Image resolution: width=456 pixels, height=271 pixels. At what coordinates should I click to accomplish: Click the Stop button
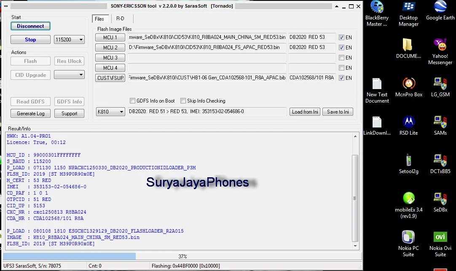coord(30,39)
